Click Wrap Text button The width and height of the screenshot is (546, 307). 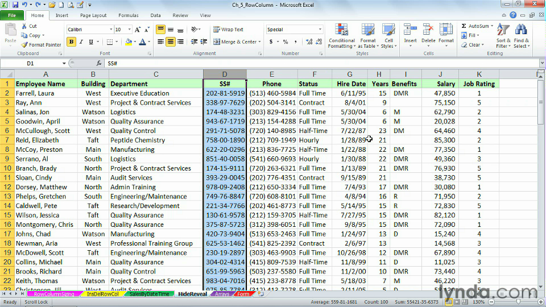[x=228, y=30]
